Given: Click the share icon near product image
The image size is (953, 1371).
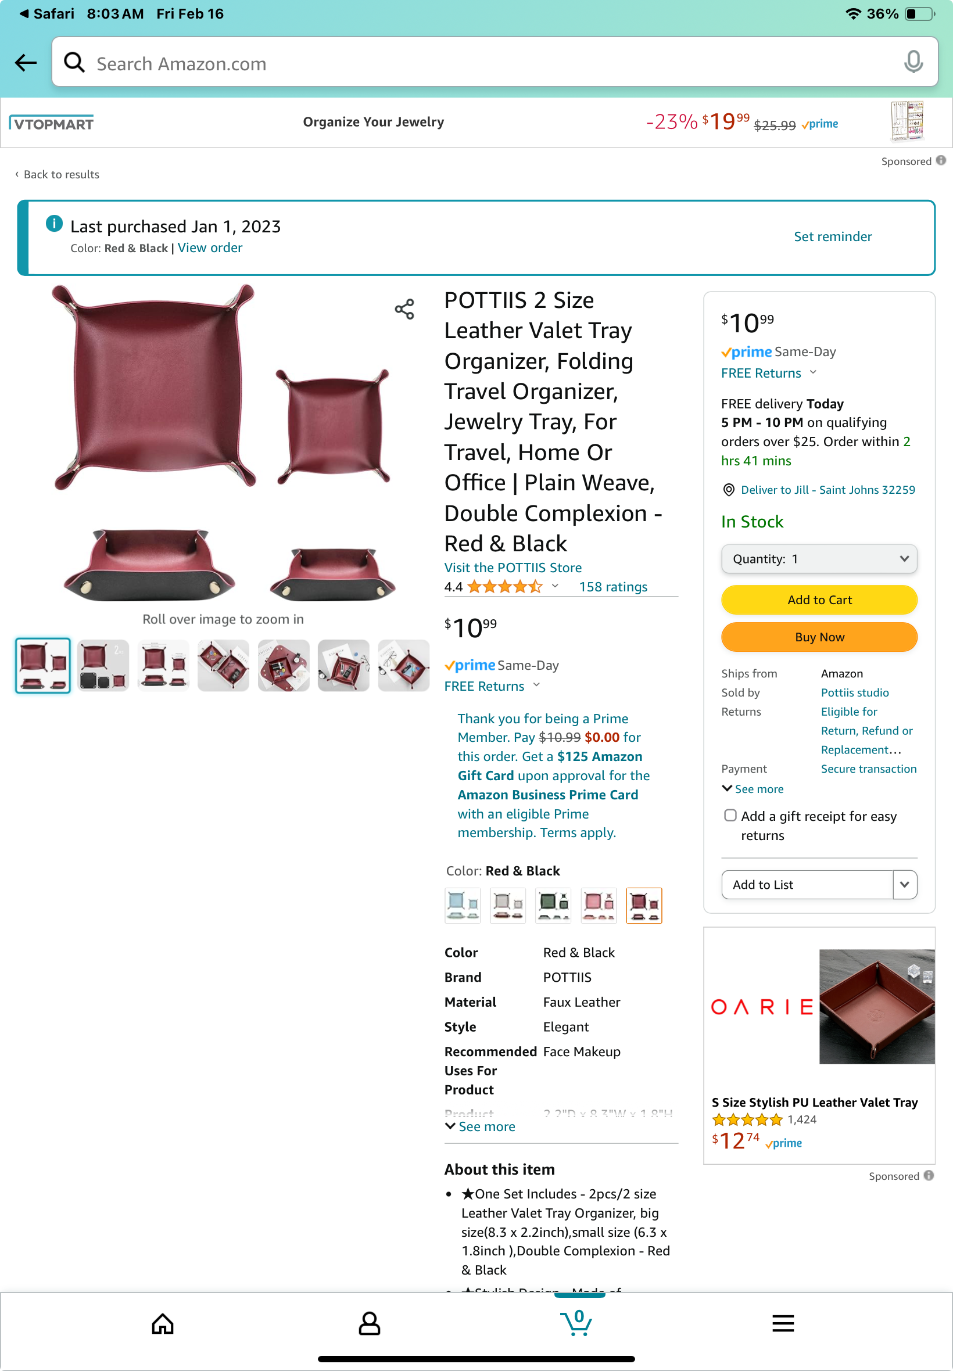Looking at the screenshot, I should (x=404, y=309).
